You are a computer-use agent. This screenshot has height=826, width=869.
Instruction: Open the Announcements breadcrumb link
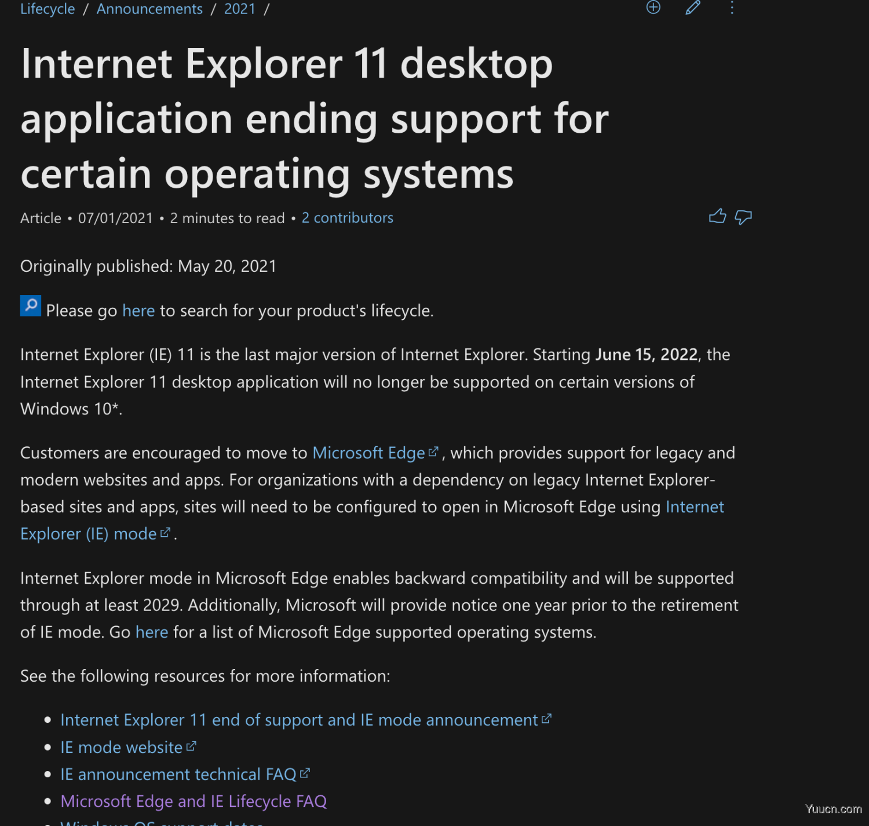tap(149, 9)
